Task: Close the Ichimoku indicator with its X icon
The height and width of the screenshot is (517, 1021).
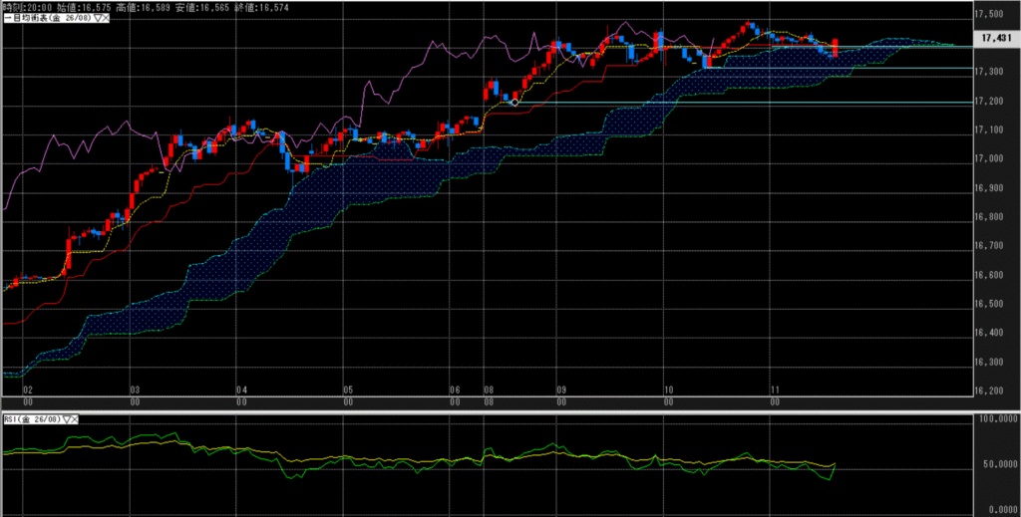Action: pos(104,19)
